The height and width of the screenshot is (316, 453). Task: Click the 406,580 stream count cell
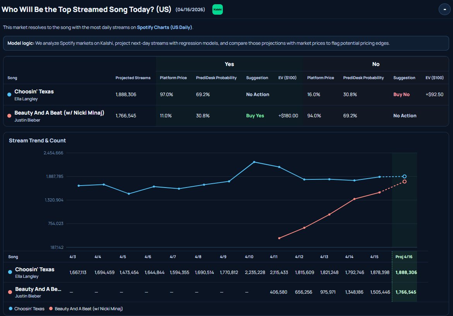pyautogui.click(x=279, y=292)
